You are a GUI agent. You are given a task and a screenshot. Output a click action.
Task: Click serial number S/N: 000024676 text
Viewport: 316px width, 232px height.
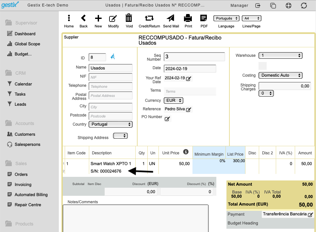point(106,171)
